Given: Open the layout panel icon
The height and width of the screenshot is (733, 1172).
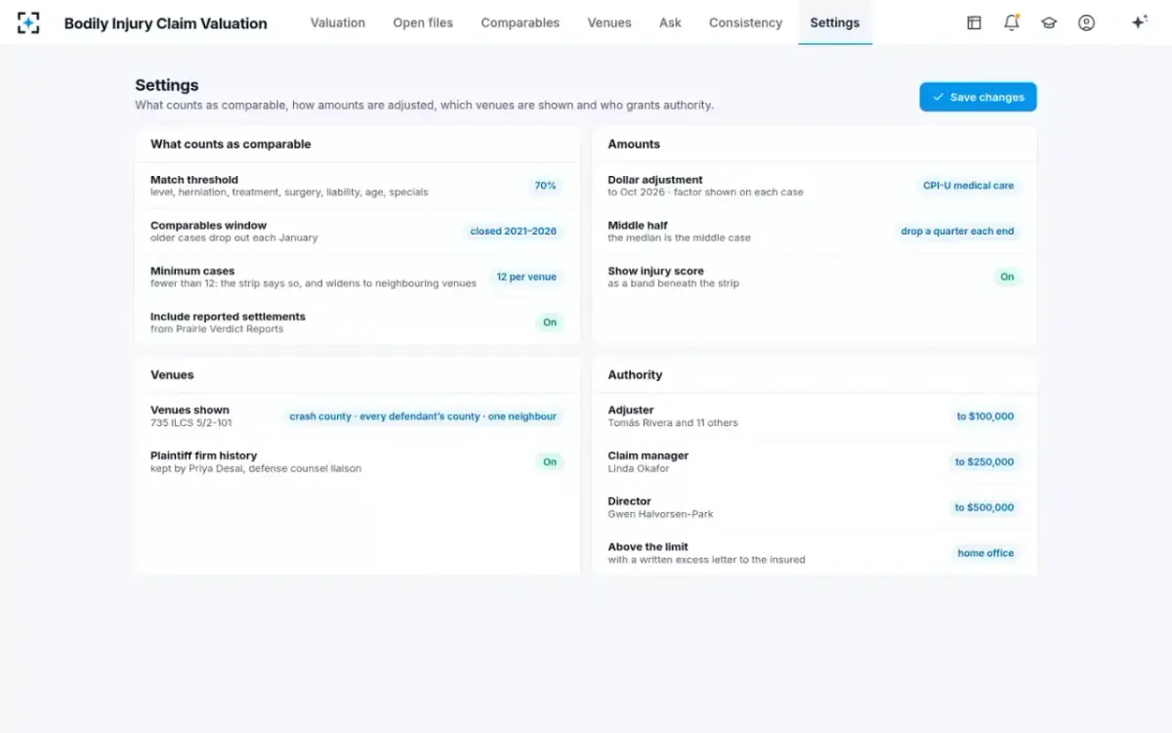Looking at the screenshot, I should [x=974, y=22].
